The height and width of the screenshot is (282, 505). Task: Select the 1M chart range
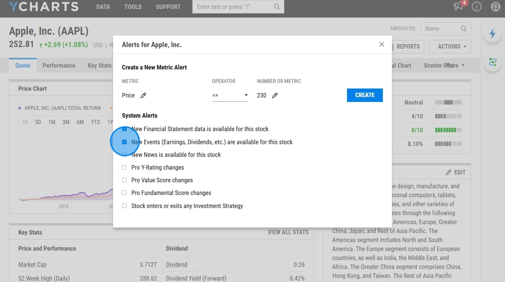[x=52, y=122]
